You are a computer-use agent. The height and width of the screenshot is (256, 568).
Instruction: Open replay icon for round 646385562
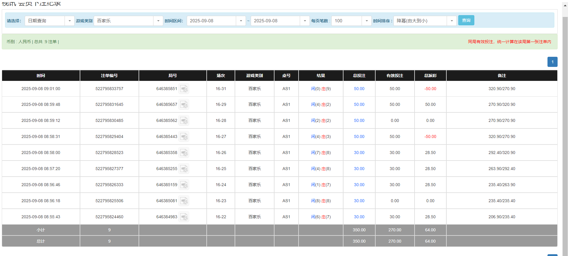(x=184, y=121)
